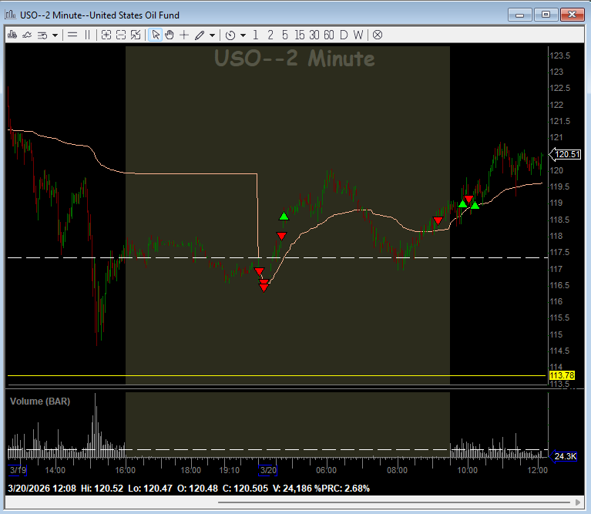Viewport: 591px width, 514px height.
Task: Click the yellow 113.78 price level label
Action: (562, 375)
